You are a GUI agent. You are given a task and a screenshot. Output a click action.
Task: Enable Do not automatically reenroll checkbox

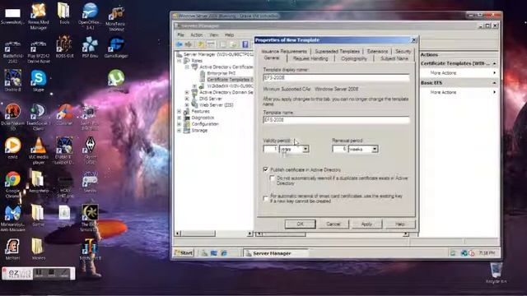coord(273,178)
